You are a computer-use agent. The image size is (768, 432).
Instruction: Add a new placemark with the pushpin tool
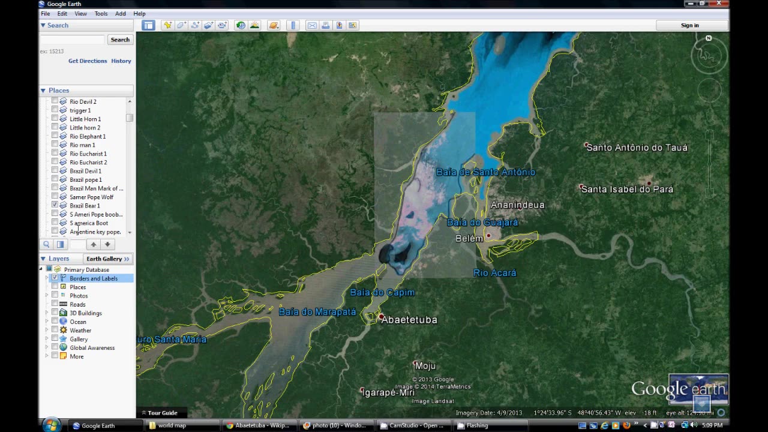pyautogui.click(x=167, y=25)
